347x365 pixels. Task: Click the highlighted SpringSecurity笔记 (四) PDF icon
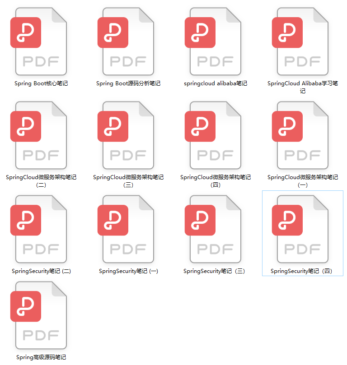coord(300,229)
